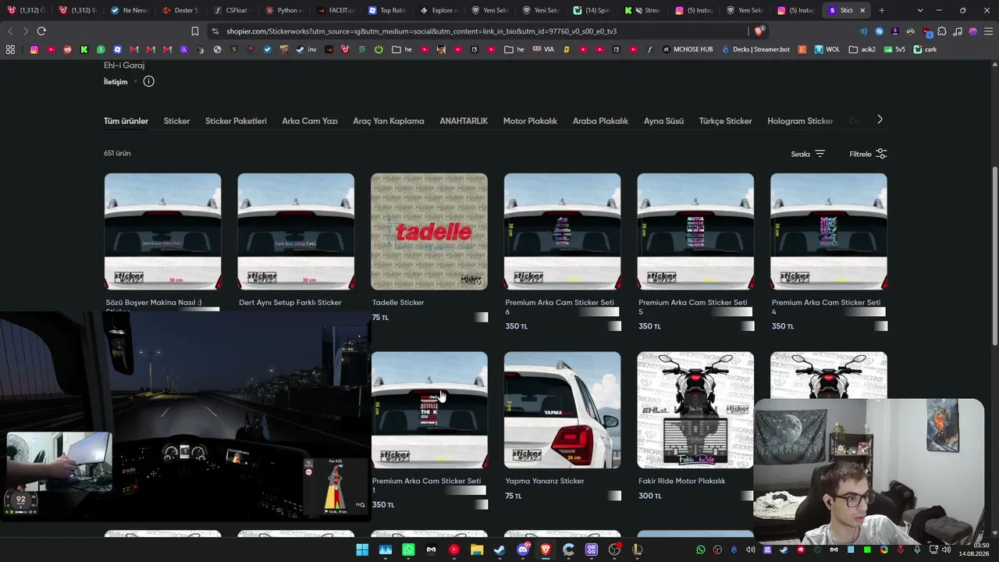This screenshot has height=562, width=999.
Task: Open the MCHOSE HUB bookmark
Action: click(x=688, y=49)
